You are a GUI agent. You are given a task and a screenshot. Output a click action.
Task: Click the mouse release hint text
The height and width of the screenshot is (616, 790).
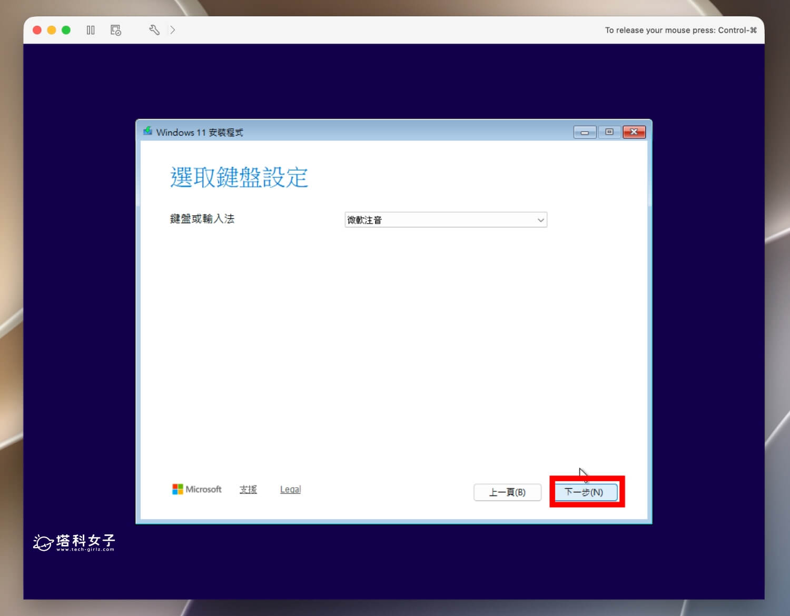(680, 30)
